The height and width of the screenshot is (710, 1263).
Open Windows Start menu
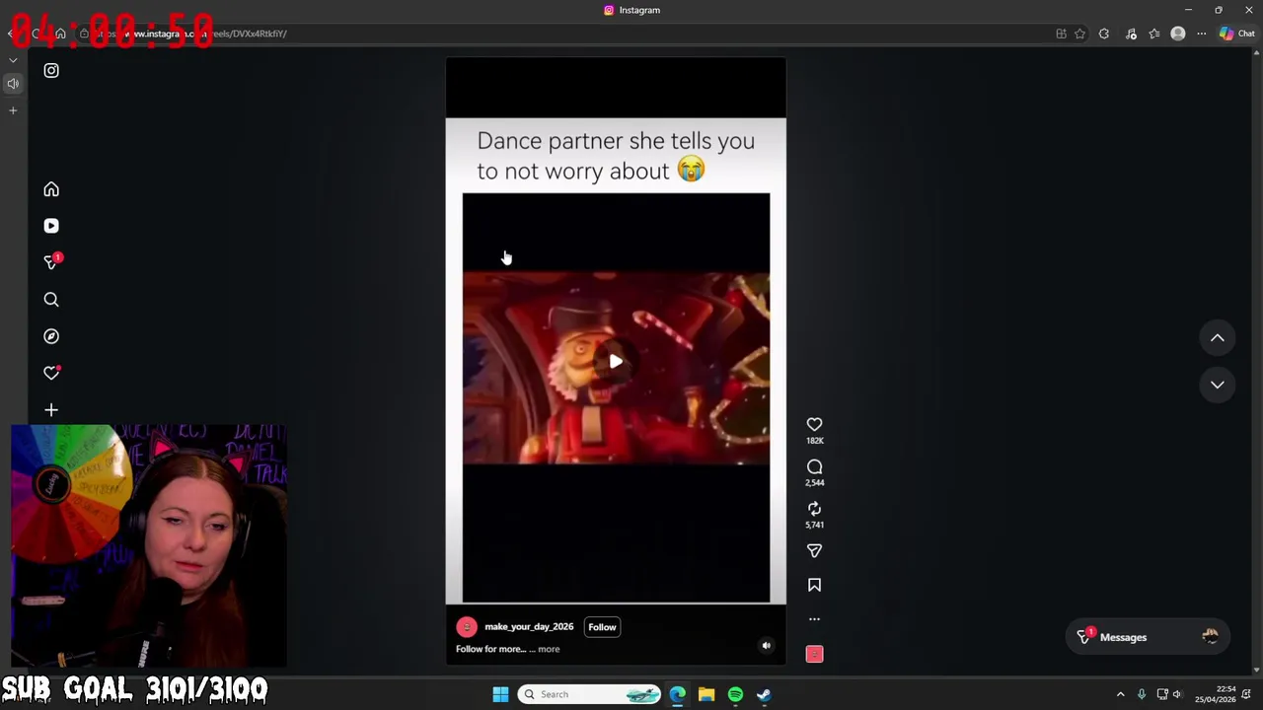tap(500, 694)
